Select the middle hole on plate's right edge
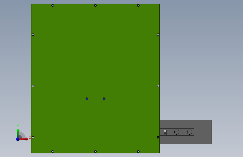The width and height of the screenshot is (243, 157). (158, 86)
